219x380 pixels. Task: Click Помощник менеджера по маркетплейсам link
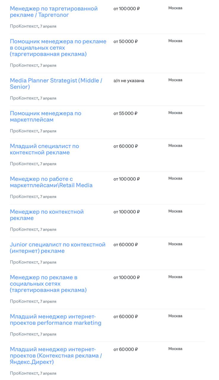45,116
